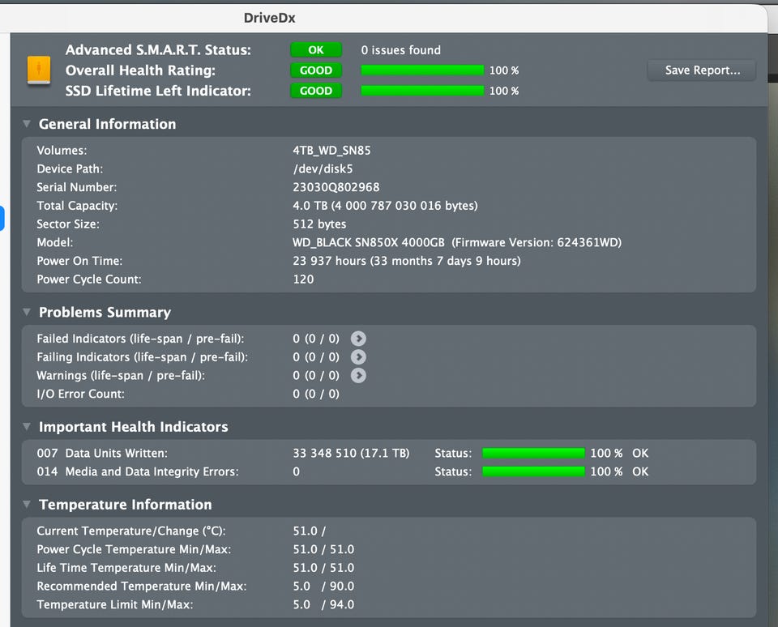Viewport: 778px width, 627px height.
Task: Collapse the Problems Summary section
Action: [27, 312]
